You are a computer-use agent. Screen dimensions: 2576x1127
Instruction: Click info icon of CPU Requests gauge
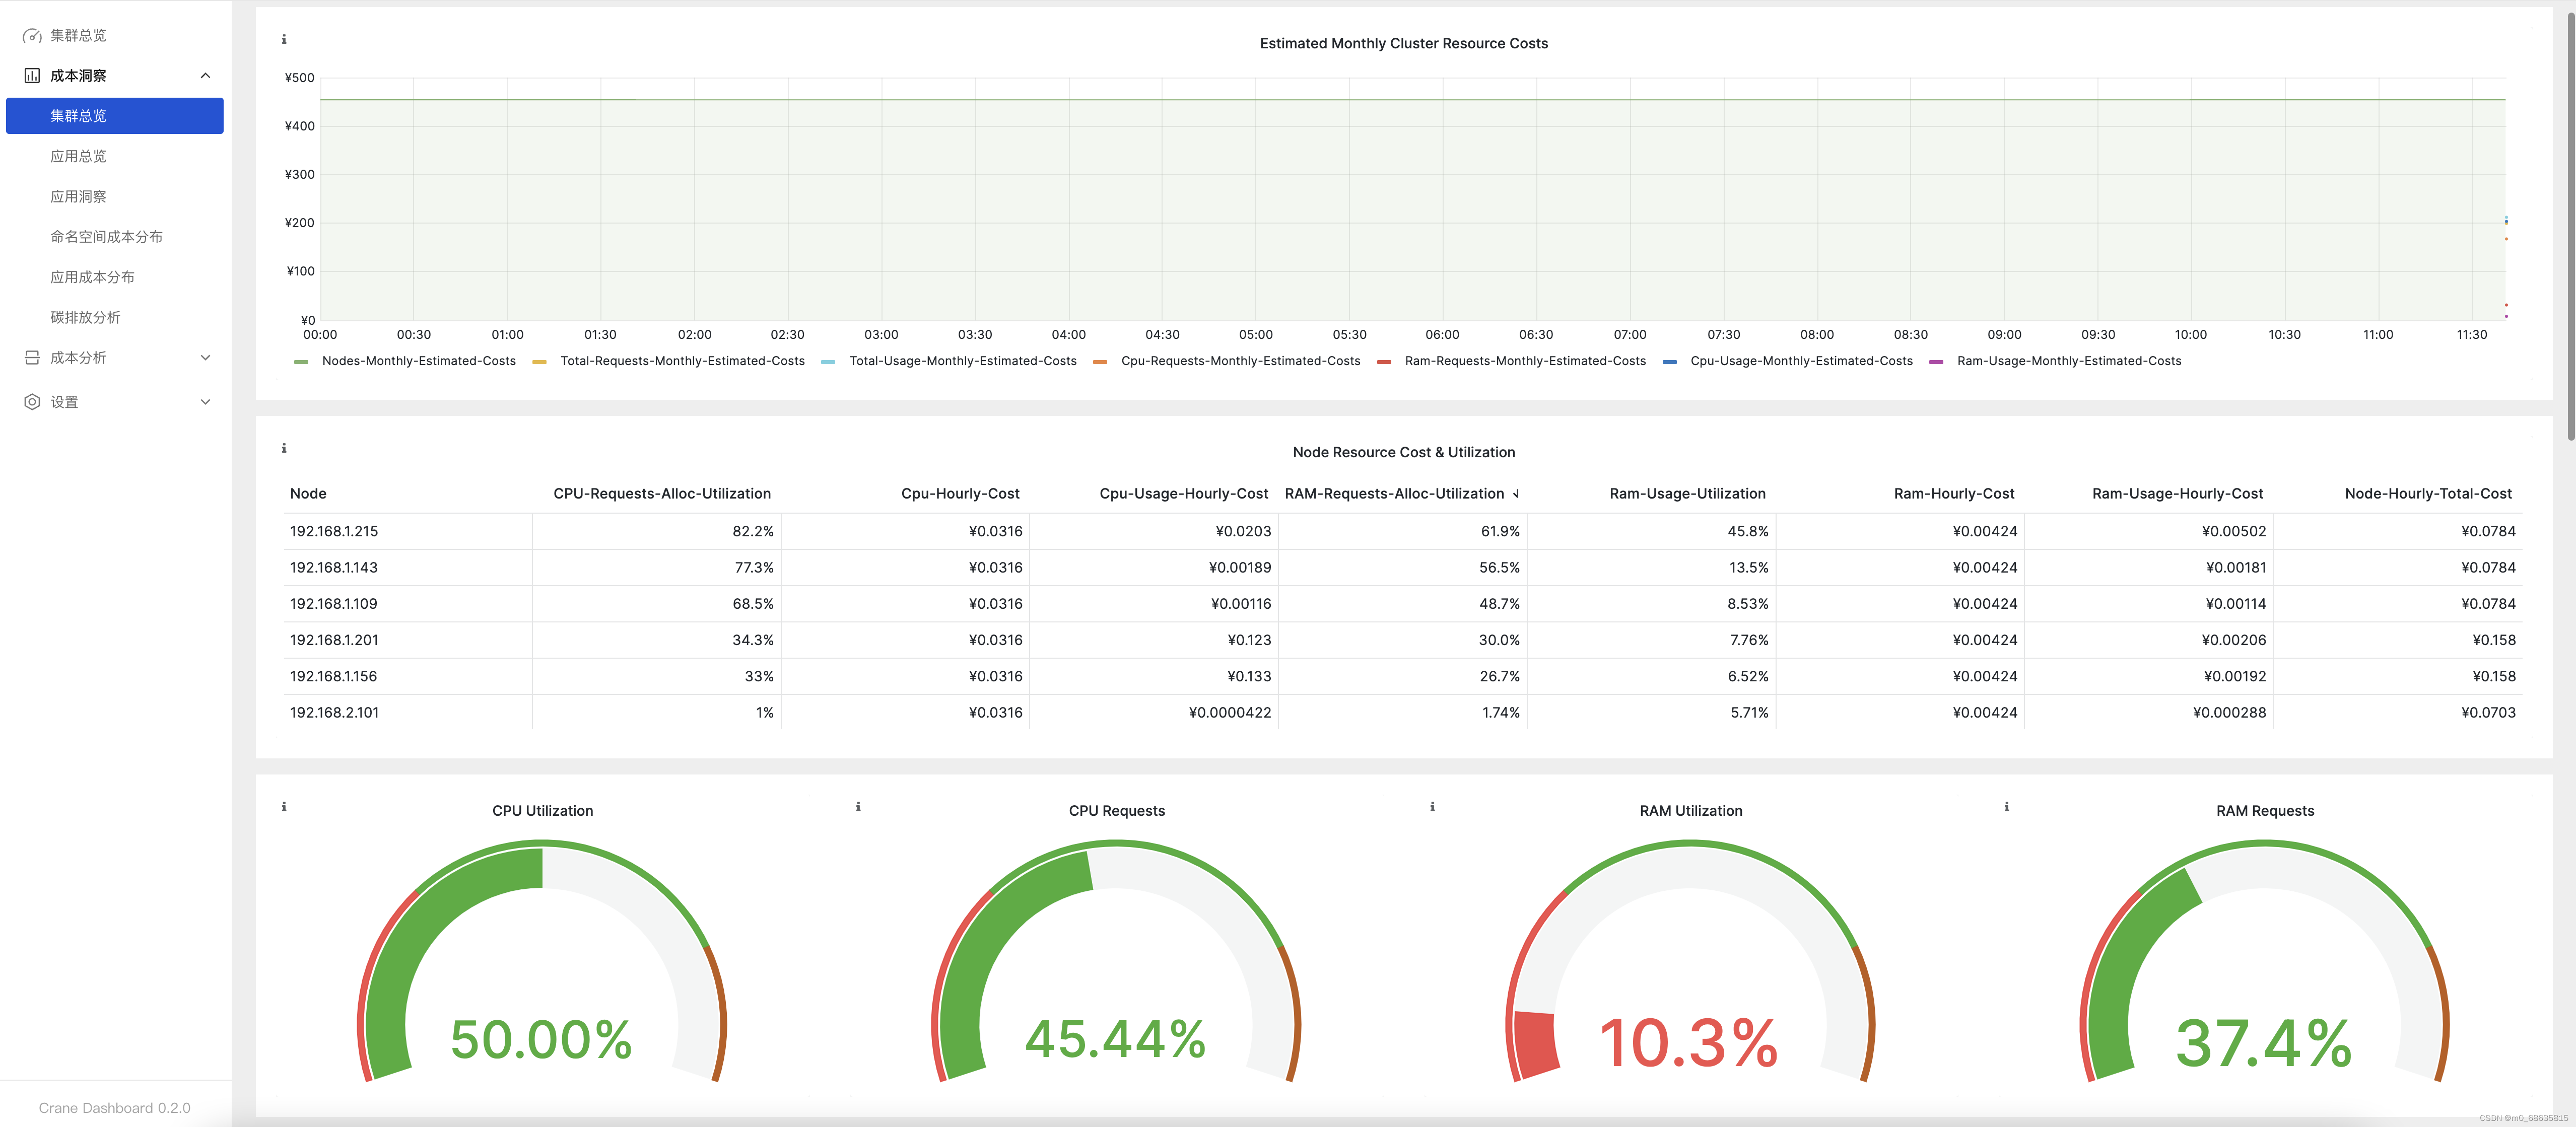858,807
